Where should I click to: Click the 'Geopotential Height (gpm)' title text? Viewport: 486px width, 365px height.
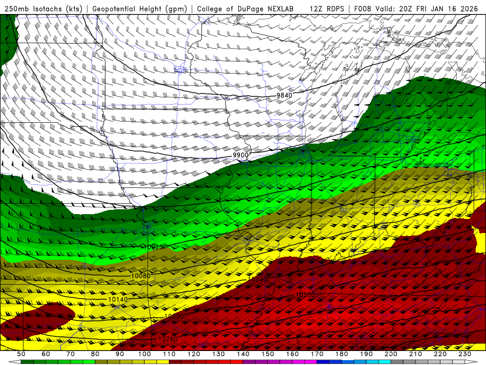point(140,9)
